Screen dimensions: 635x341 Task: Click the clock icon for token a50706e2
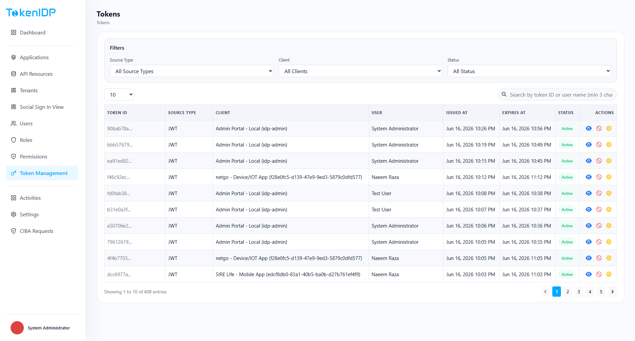(609, 226)
